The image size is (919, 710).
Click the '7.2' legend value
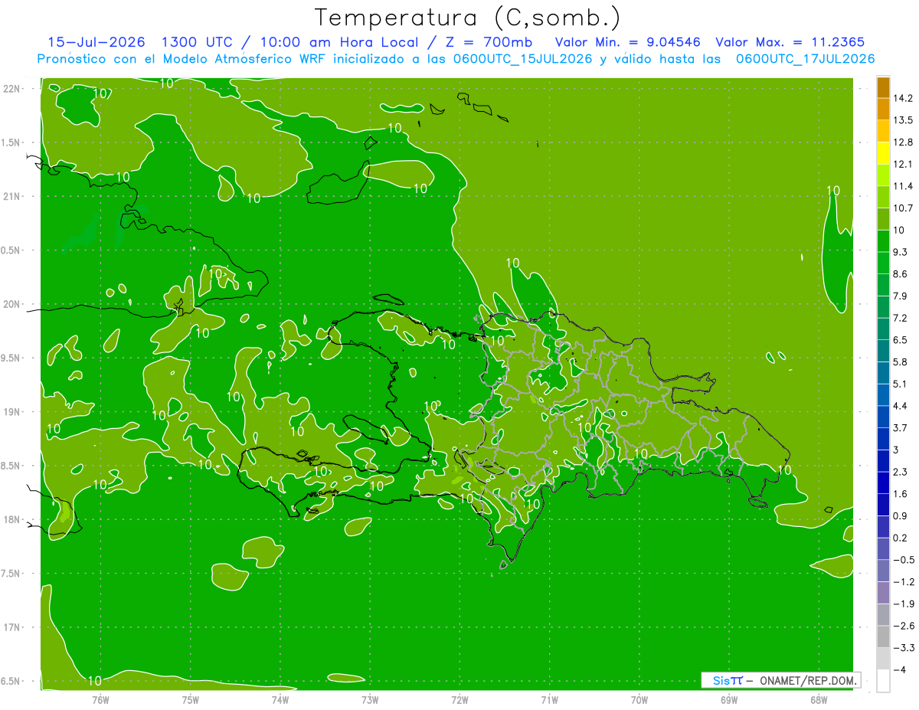point(901,318)
